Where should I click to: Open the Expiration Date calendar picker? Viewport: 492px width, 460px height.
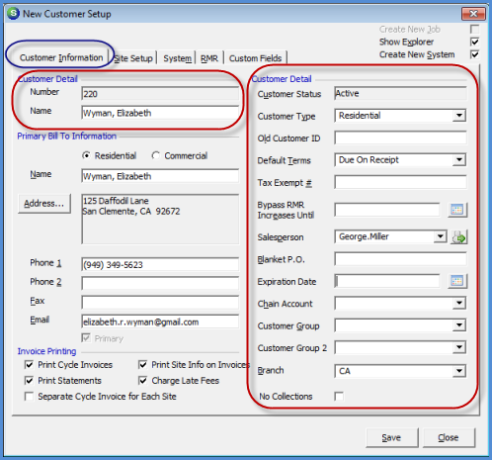(x=457, y=281)
